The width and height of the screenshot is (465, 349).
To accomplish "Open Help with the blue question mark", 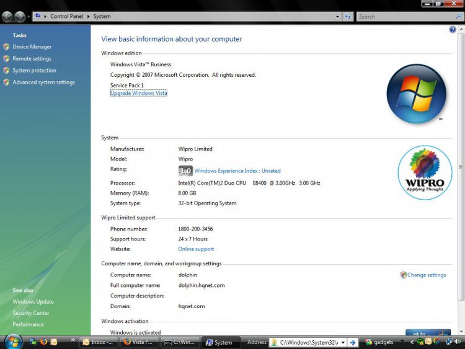I will [x=452, y=29].
